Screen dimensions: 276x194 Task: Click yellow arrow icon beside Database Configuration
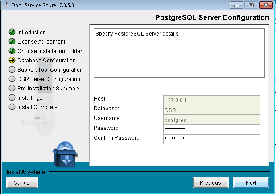(x=12, y=60)
